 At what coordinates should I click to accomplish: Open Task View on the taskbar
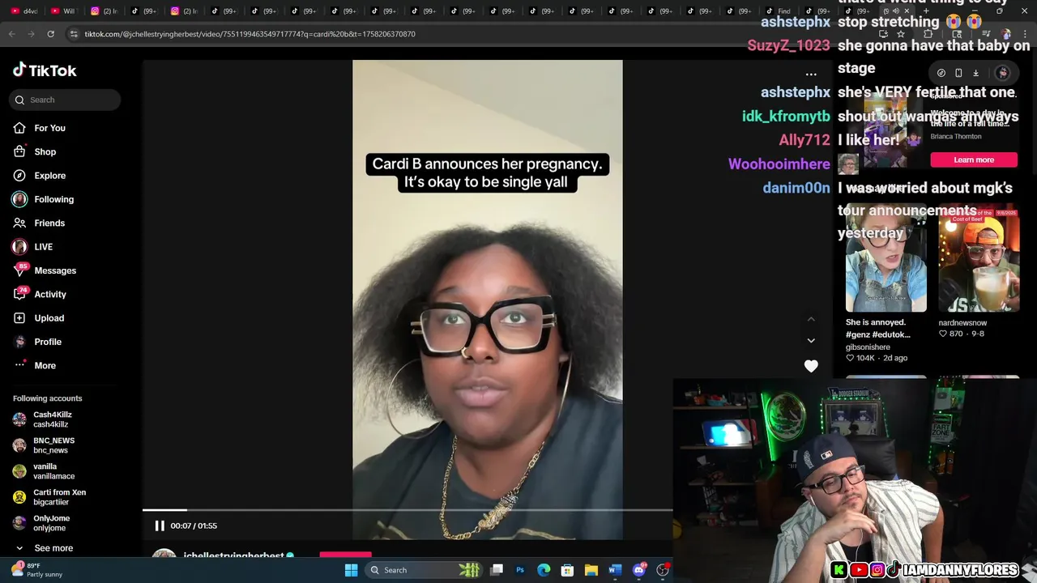(497, 570)
